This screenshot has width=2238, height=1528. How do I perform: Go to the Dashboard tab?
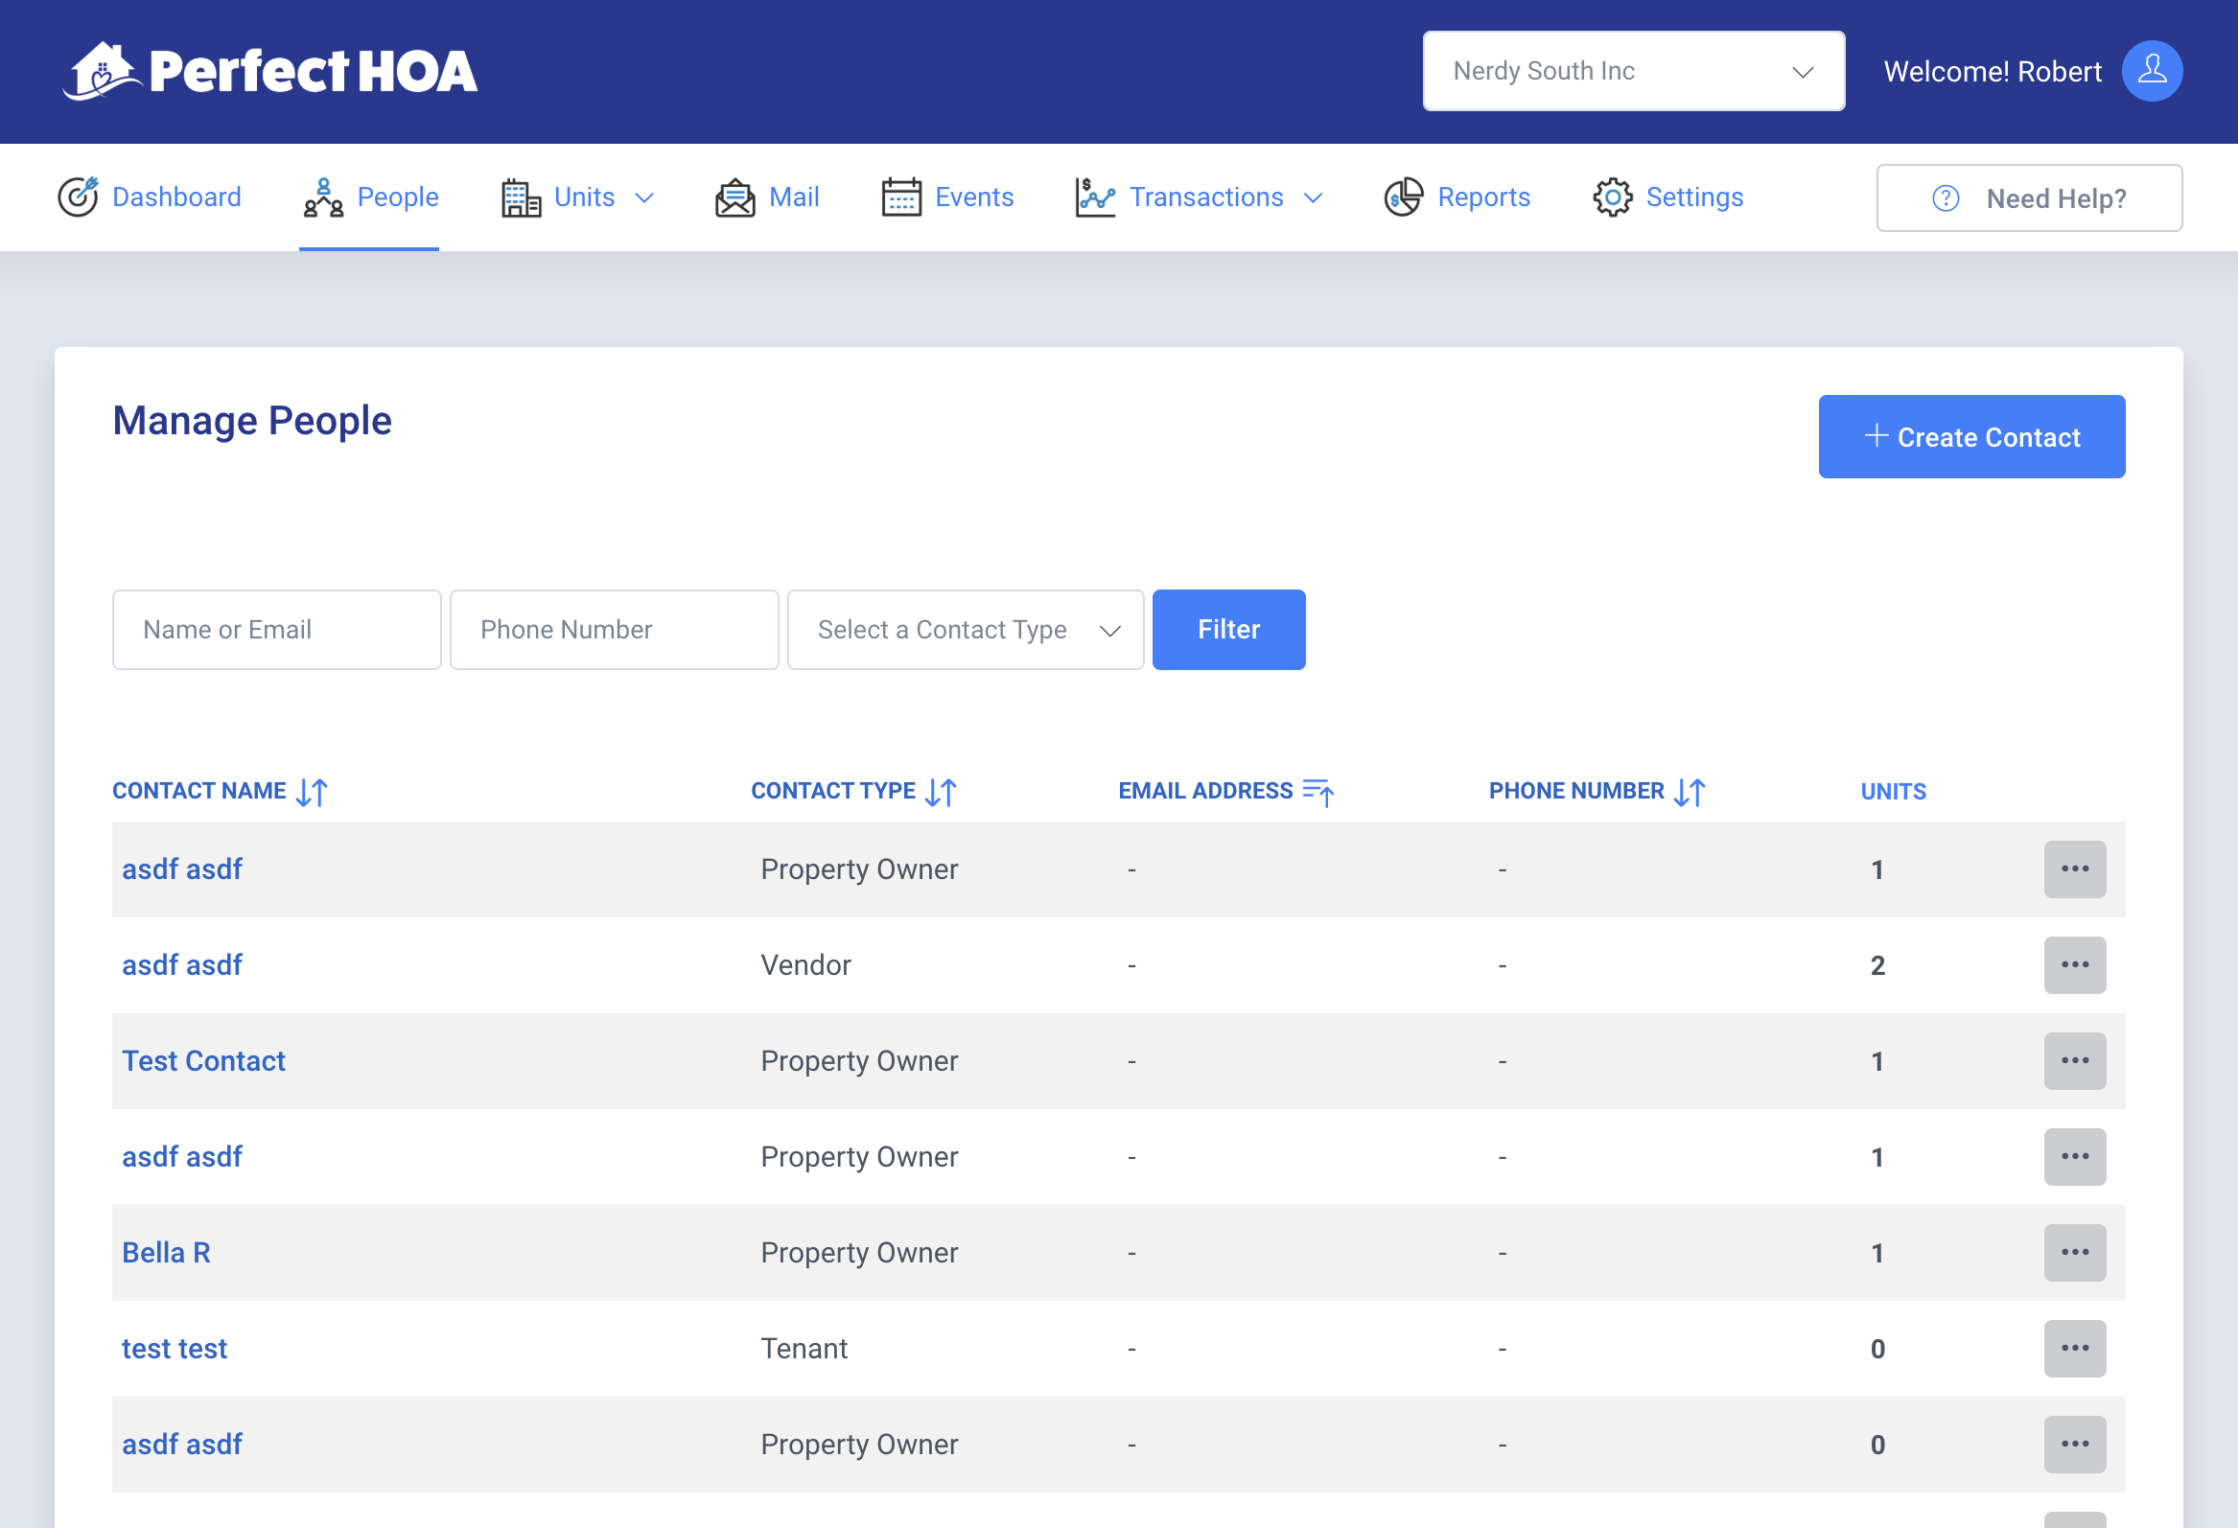point(176,197)
